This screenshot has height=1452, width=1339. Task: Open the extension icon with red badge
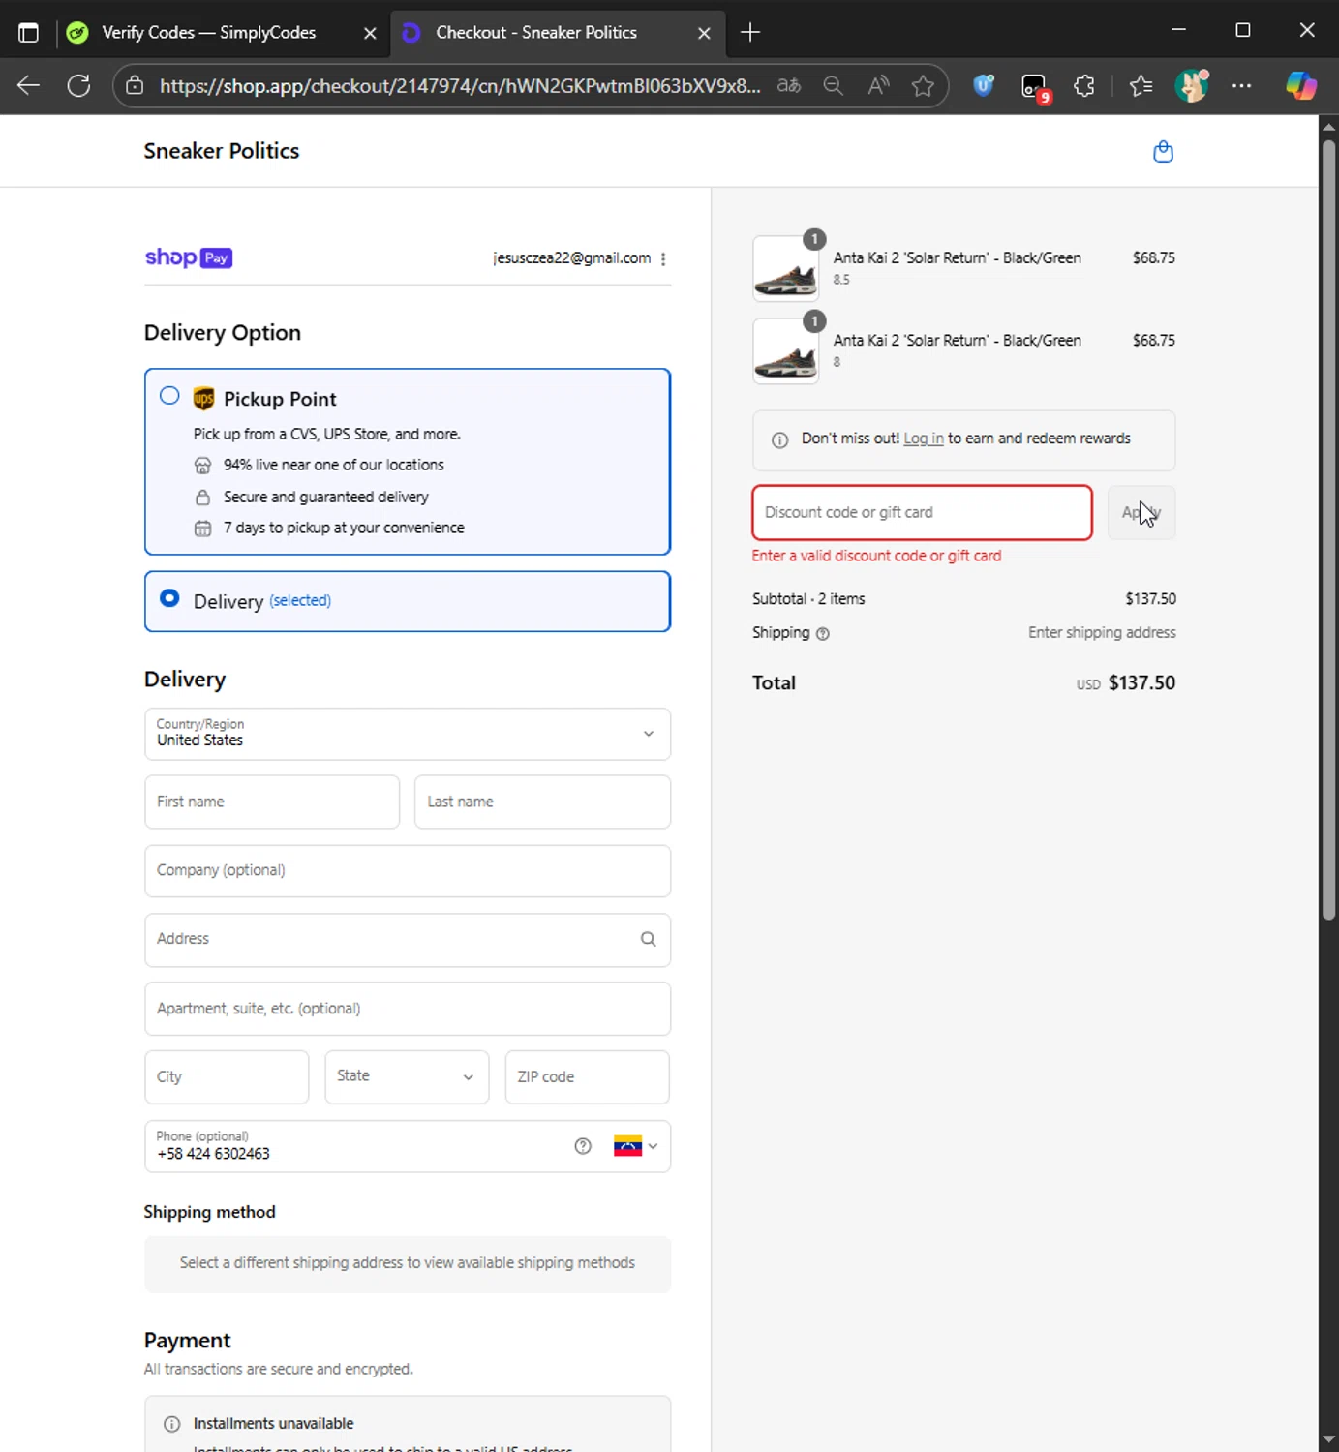[x=1035, y=87]
